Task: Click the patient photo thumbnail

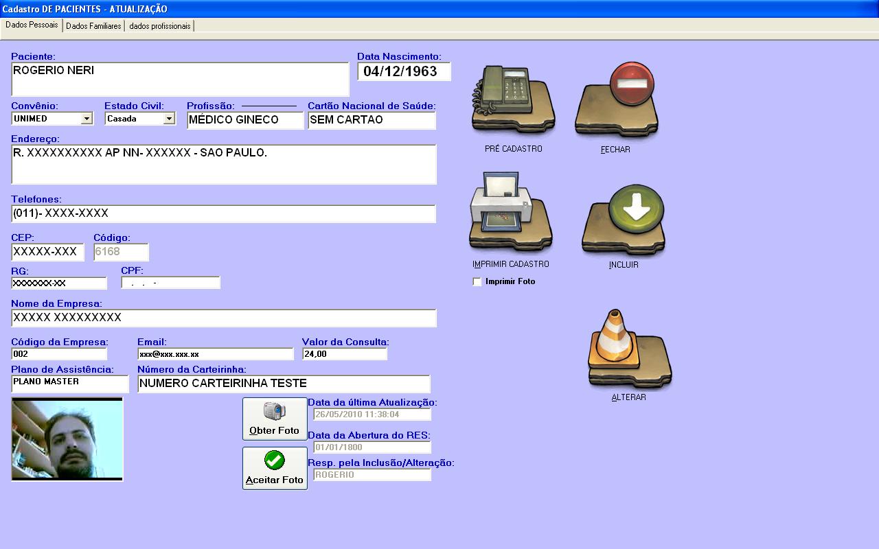Action: (67, 439)
